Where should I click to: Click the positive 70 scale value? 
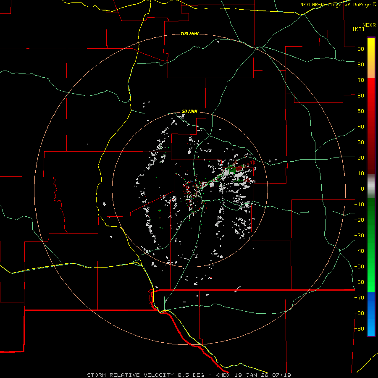tap(361, 80)
